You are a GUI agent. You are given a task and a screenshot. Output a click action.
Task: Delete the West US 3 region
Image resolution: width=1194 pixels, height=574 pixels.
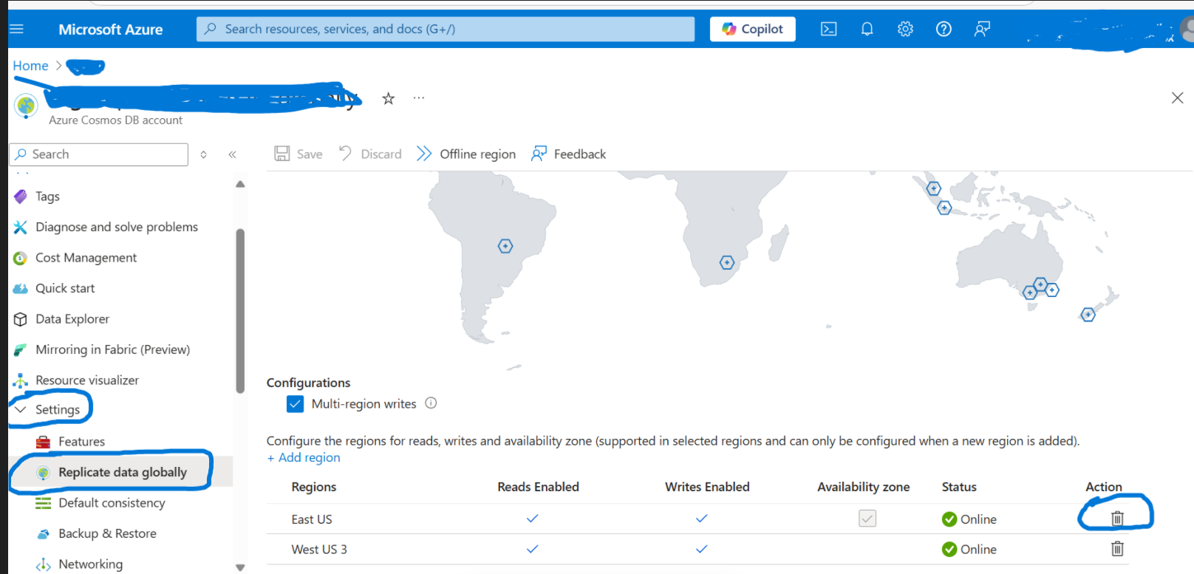click(1117, 549)
